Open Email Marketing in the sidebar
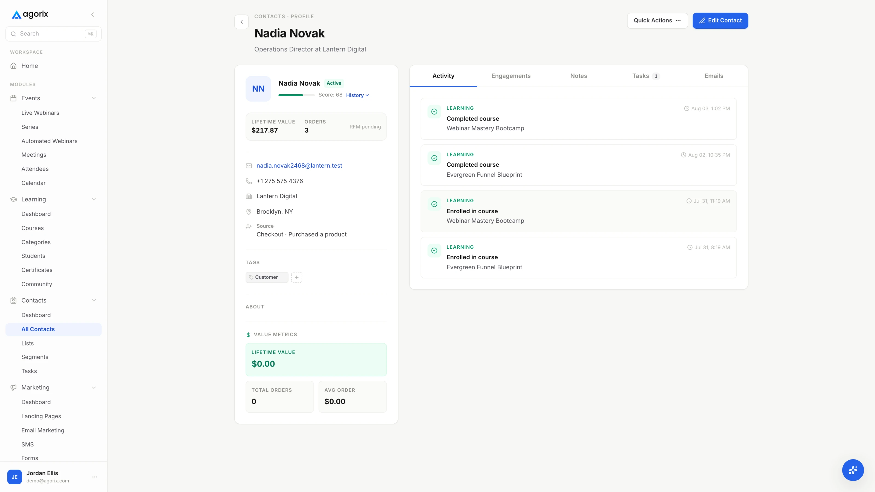Screen dimensions: 875x492 point(43,430)
